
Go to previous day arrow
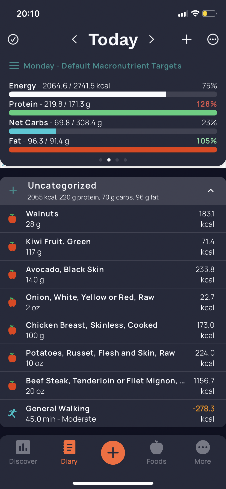(74, 39)
